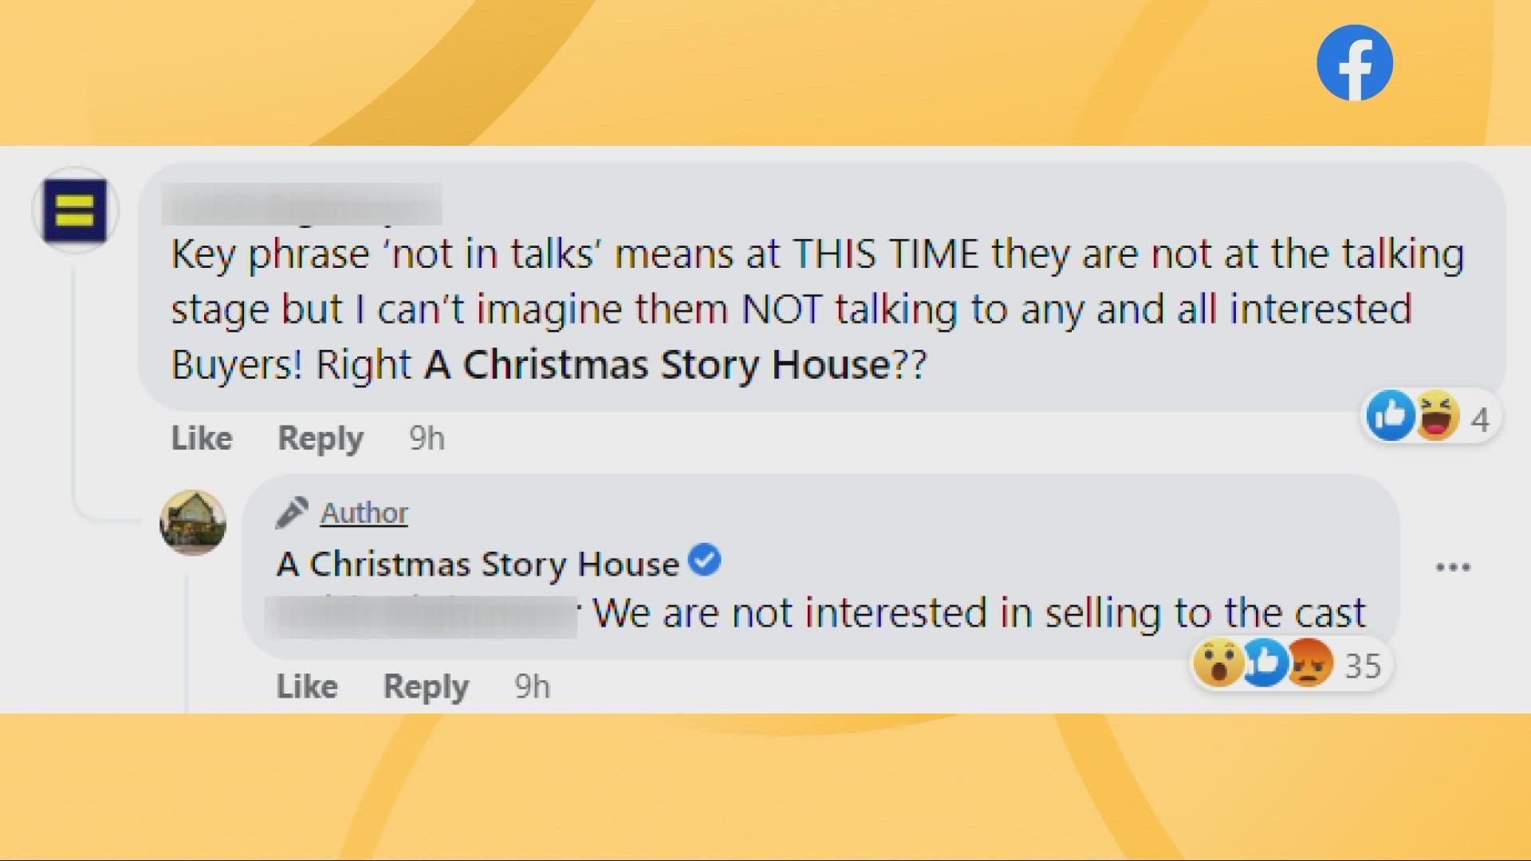
Task: Like the 'not interested in selling' reply
Action: 307,686
